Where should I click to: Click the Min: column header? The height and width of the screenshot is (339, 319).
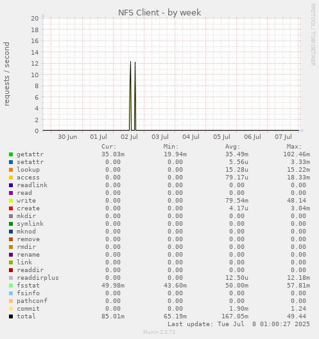[x=171, y=147]
